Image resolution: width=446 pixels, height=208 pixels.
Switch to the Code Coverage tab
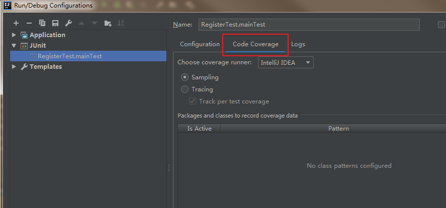point(255,44)
